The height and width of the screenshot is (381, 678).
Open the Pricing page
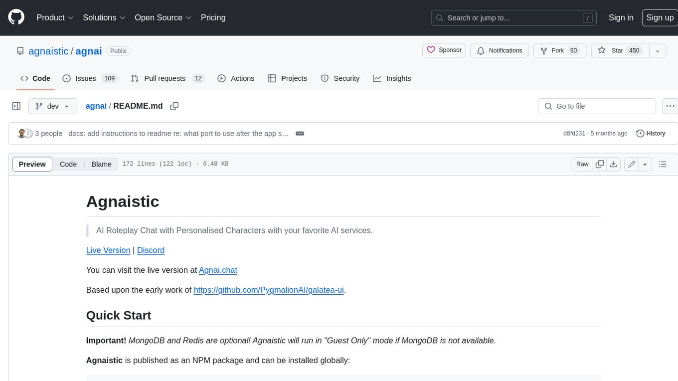213,17
